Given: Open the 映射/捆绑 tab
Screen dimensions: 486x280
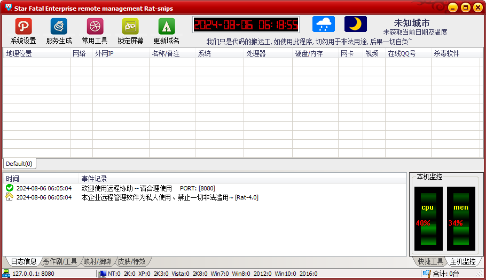Looking at the screenshot, I should 97,261.
